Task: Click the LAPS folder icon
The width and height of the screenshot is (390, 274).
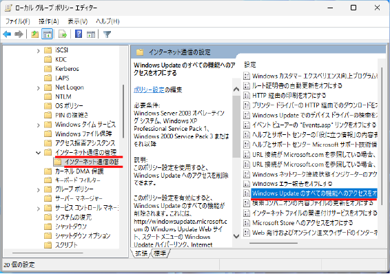Action: tap(48, 78)
